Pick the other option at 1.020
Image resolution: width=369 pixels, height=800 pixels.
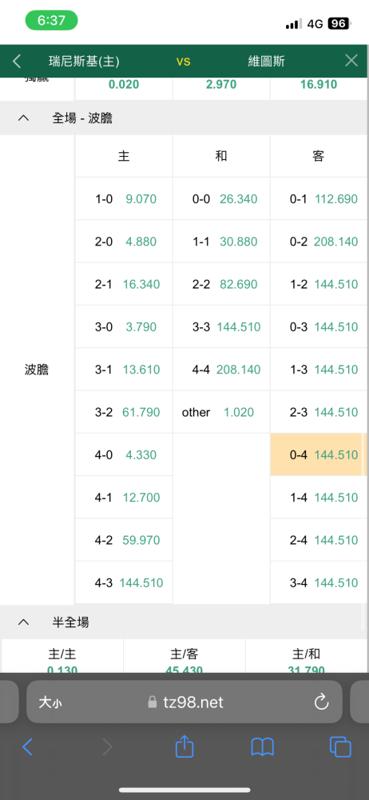tap(221, 412)
